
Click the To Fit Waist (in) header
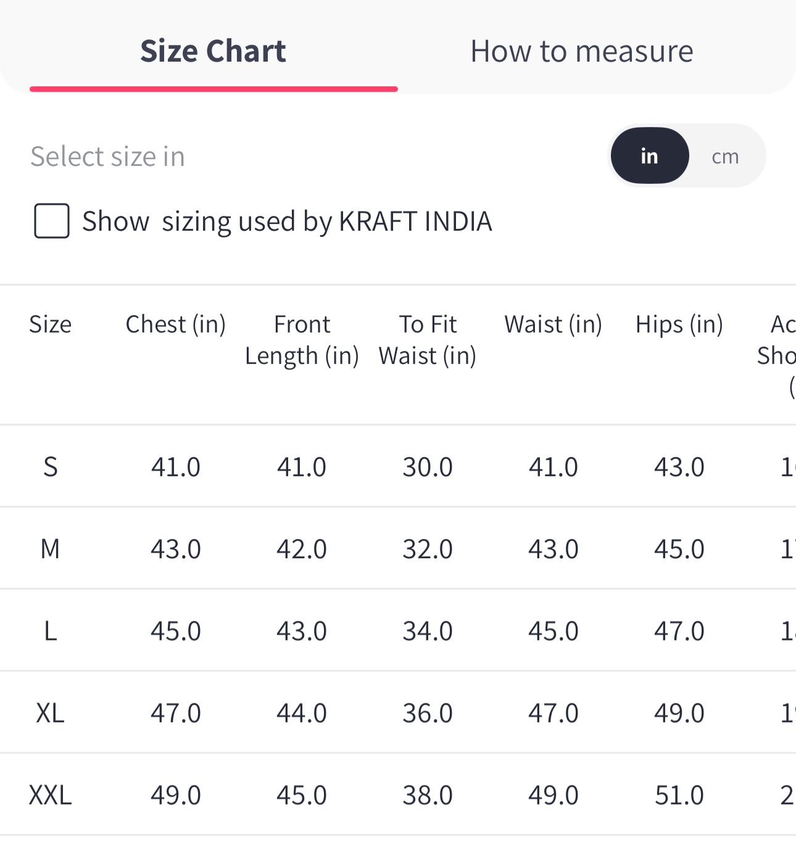[428, 340]
